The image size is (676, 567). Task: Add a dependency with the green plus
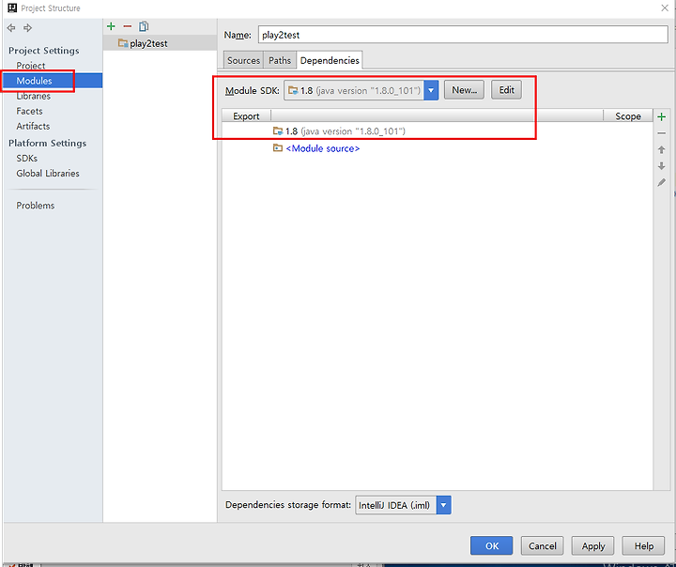pyautogui.click(x=661, y=116)
